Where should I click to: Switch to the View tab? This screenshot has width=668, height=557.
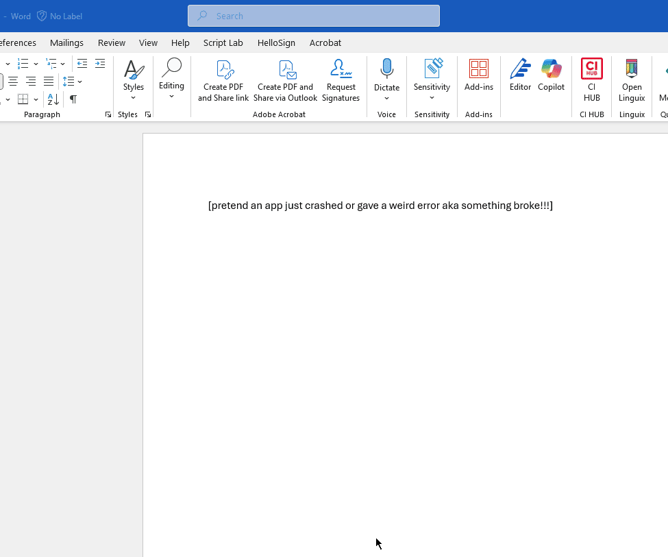point(148,43)
